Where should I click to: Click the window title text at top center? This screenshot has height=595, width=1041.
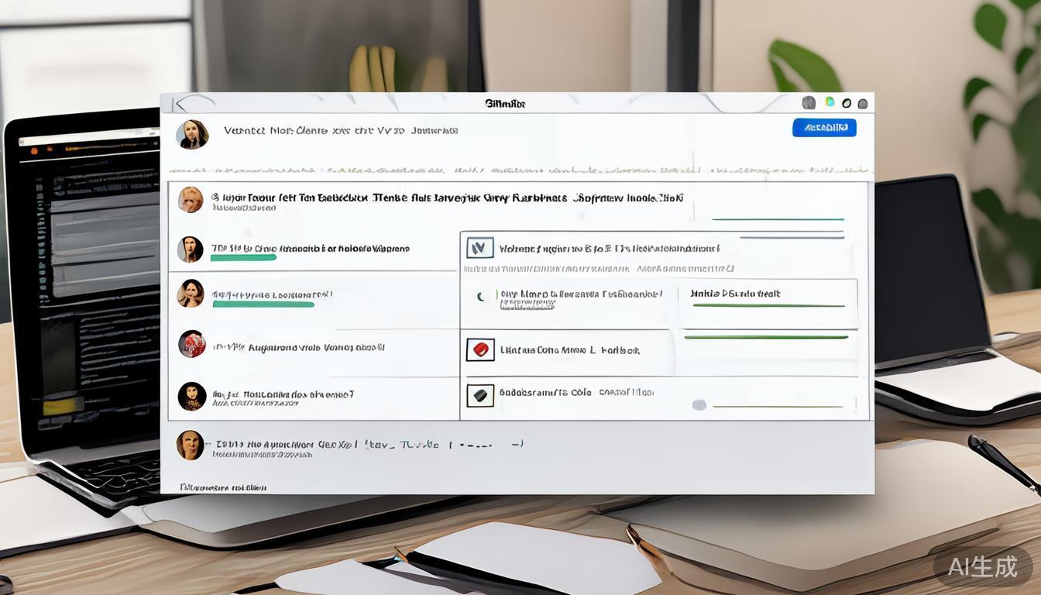tap(505, 104)
